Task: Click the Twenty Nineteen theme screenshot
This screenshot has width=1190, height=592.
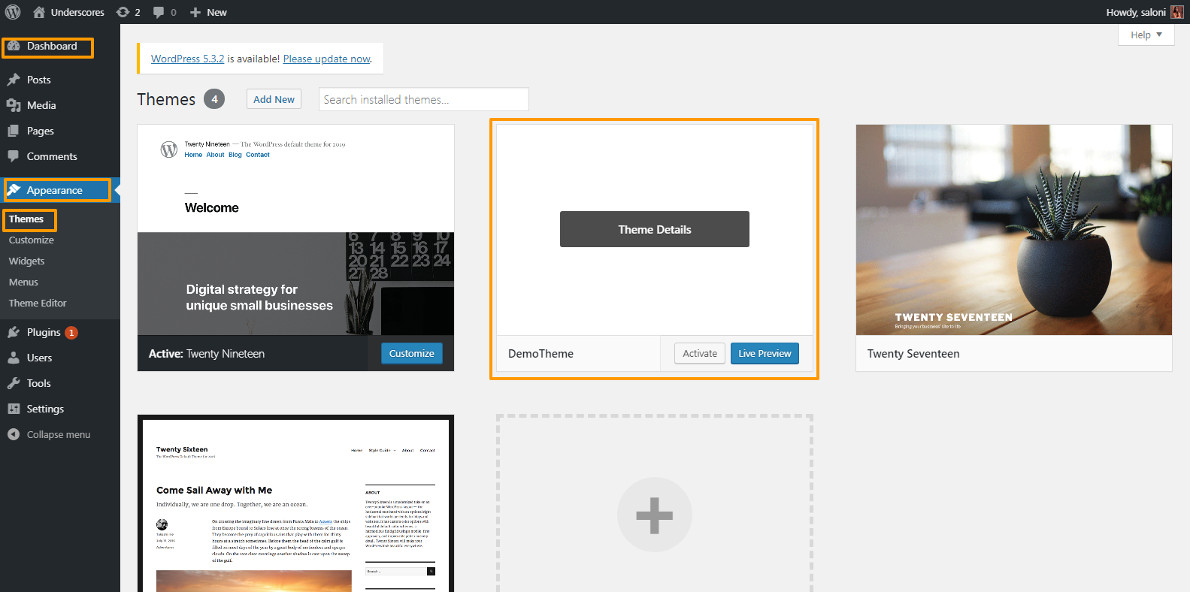Action: coord(295,230)
